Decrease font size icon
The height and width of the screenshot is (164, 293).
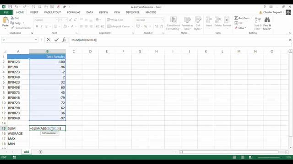click(x=75, y=20)
